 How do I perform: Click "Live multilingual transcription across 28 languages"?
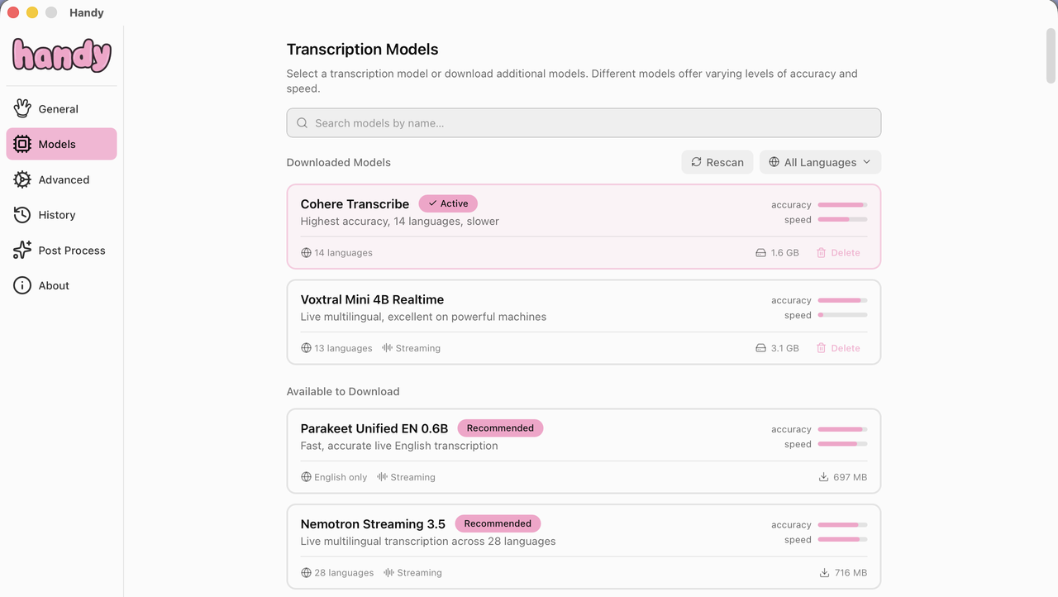(428, 542)
